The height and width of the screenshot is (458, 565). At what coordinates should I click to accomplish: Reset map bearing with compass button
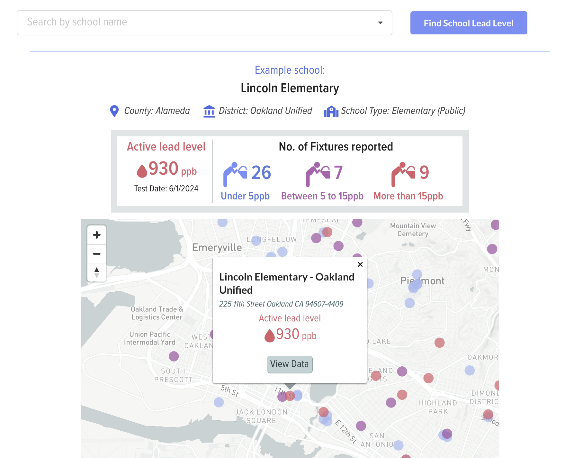coord(97,272)
